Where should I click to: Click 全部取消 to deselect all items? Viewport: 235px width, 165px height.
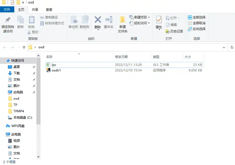pos(197,23)
